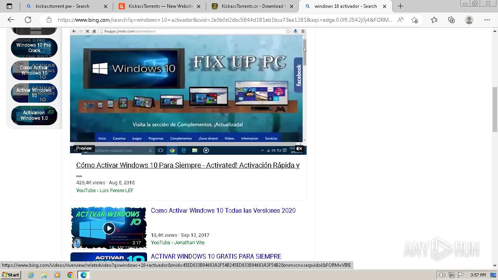The width and height of the screenshot is (498, 280).
Task: Close the KickassTorrents.cr tab
Action: tap(291, 6)
